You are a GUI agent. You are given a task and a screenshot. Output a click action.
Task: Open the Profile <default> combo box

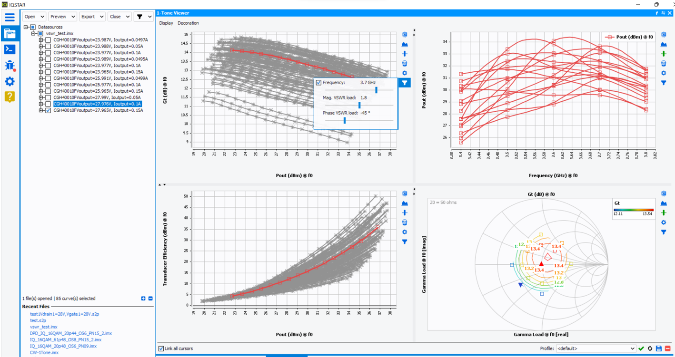596,348
